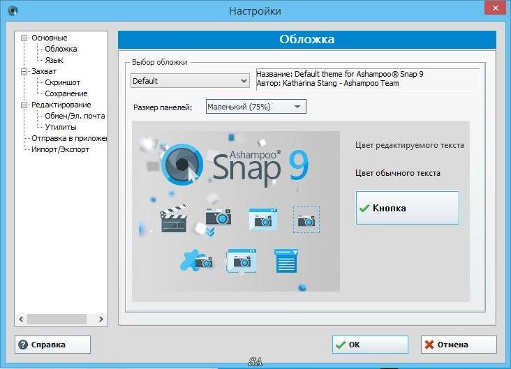Click the question mark help icon
The image size is (511, 369).
pos(23,345)
